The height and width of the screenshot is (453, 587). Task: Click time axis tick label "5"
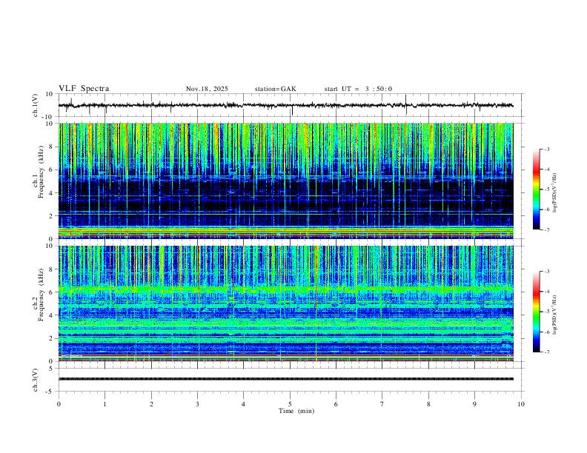click(x=290, y=404)
